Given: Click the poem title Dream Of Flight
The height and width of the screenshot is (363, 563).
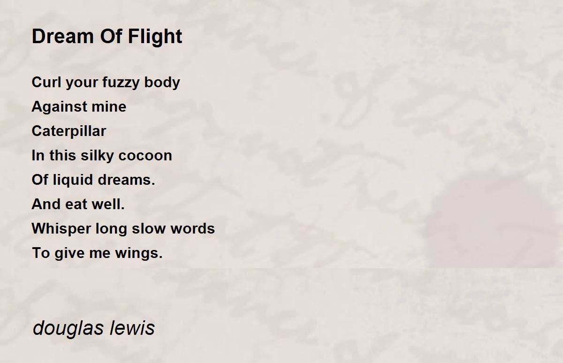Looking at the screenshot, I should [x=107, y=37].
